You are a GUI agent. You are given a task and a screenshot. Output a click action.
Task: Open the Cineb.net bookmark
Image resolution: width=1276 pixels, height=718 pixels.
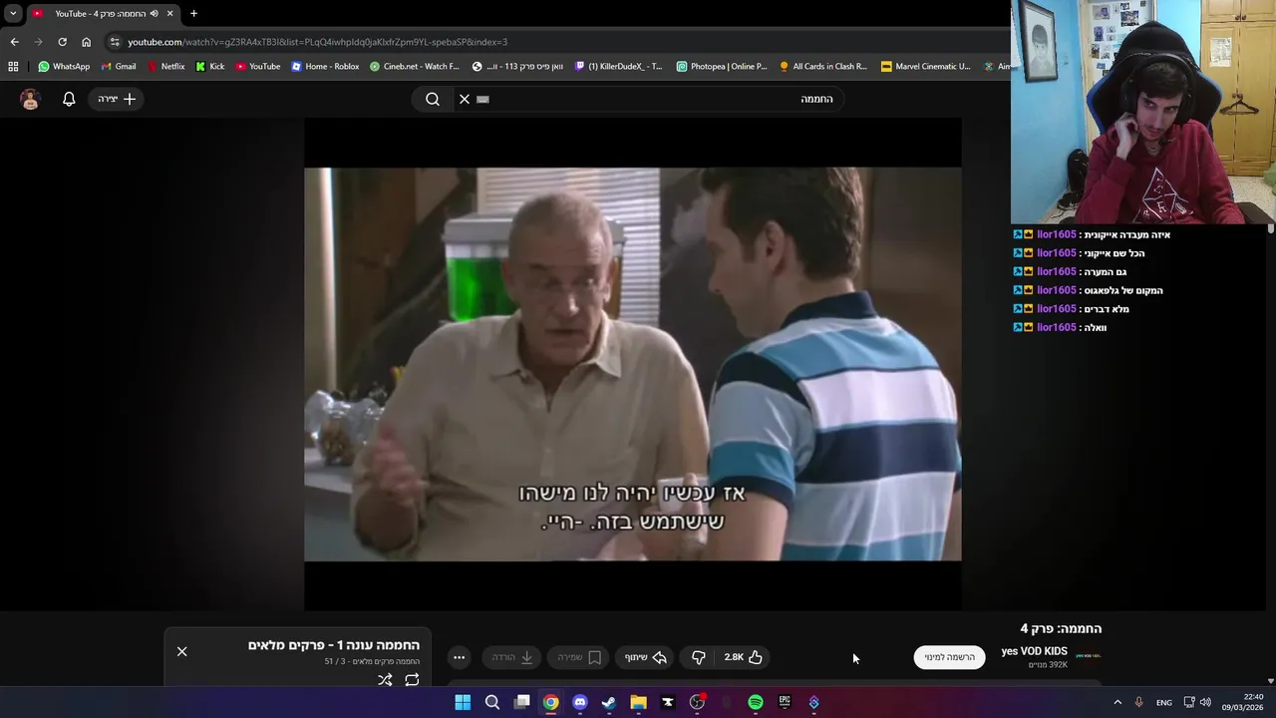pos(415,67)
